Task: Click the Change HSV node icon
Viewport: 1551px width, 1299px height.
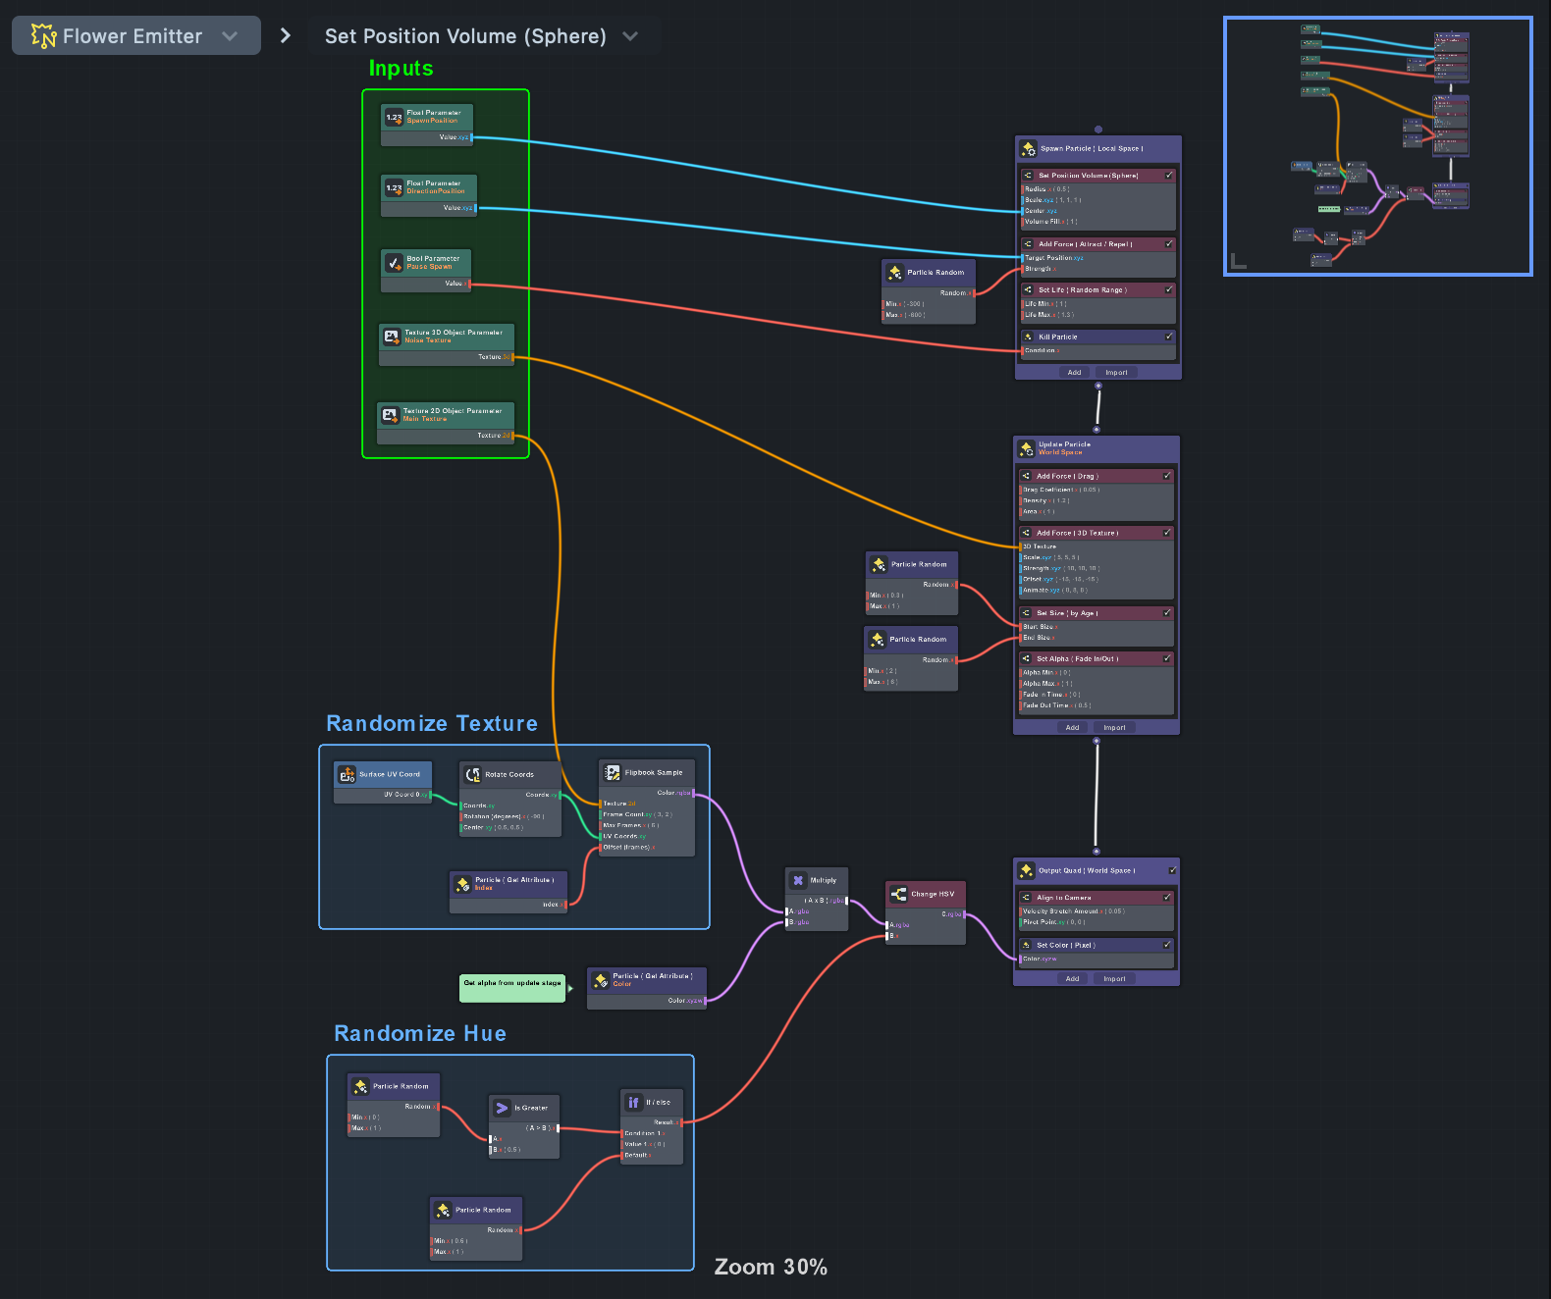Action: (x=898, y=894)
